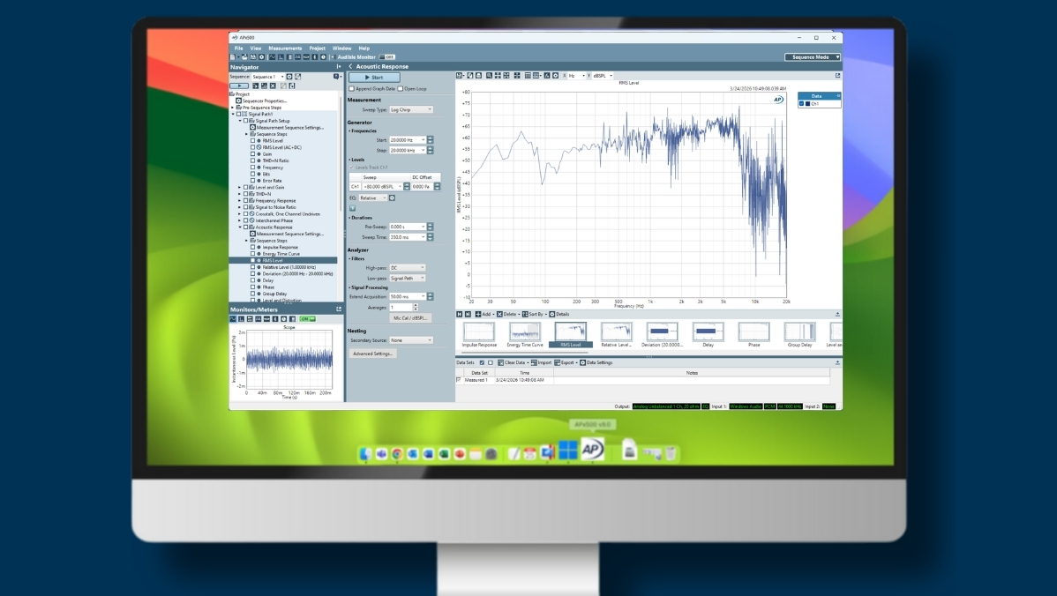This screenshot has width=1057, height=596.
Task: Open the EQ Relative dropdown
Action: pos(373,198)
